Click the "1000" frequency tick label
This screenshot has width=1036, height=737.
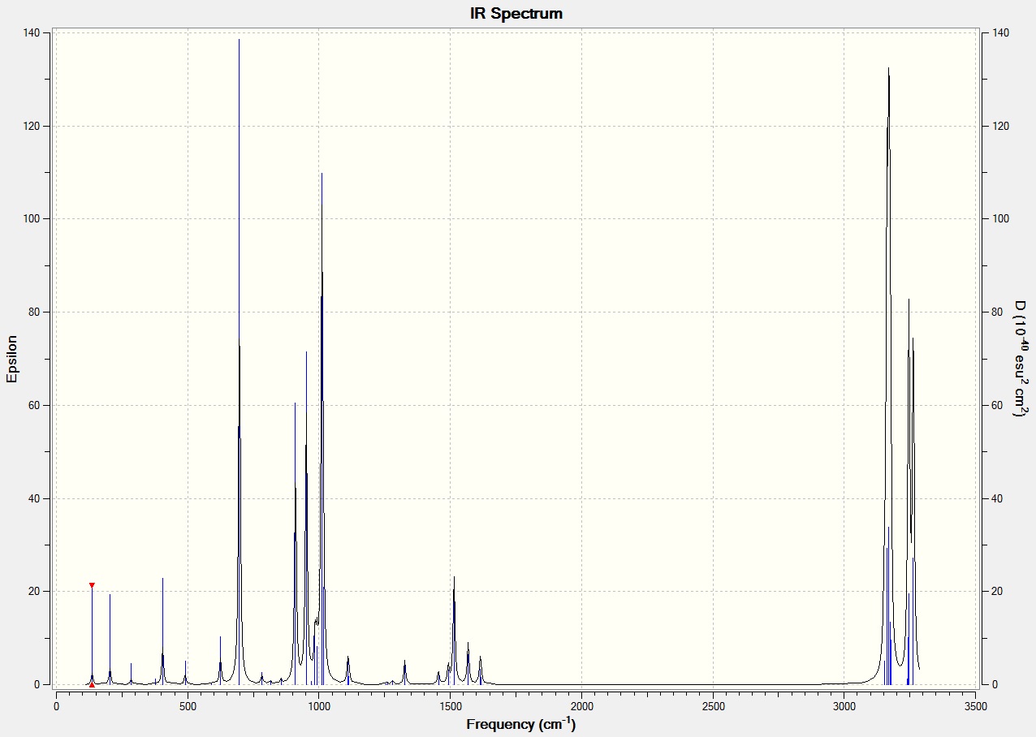point(319,706)
